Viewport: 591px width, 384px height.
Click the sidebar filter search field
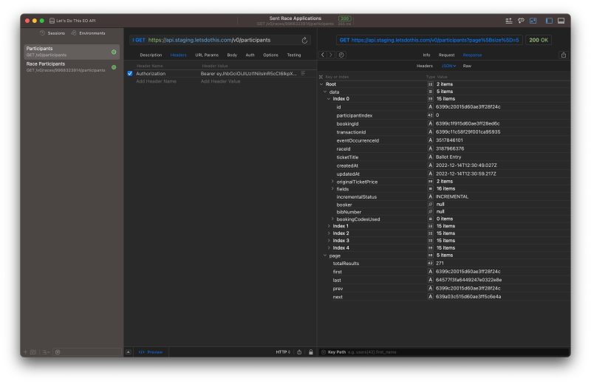click(x=87, y=352)
